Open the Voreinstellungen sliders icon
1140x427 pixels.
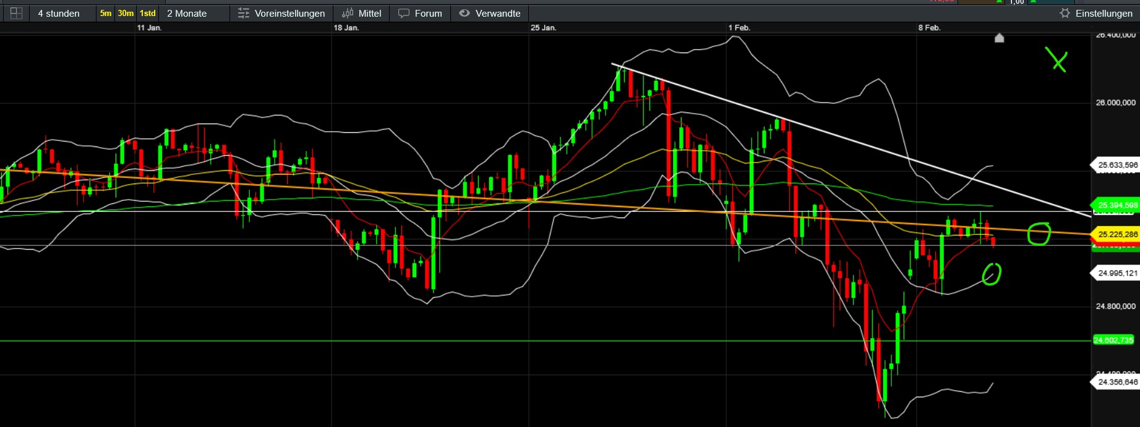(x=244, y=13)
